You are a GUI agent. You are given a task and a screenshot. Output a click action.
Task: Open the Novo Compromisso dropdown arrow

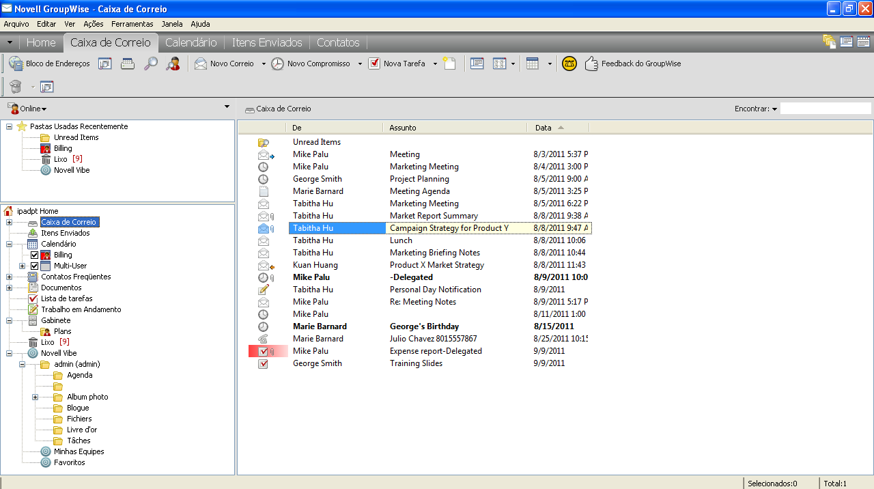[x=359, y=64]
